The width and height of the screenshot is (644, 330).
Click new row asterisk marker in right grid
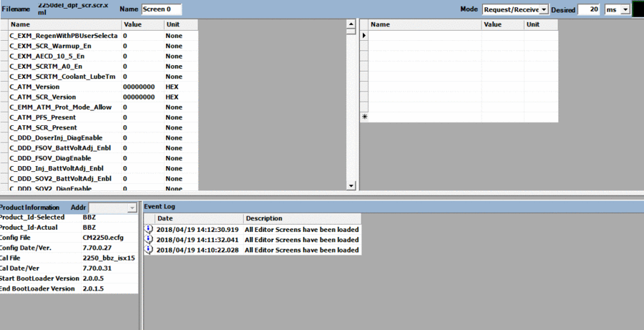tap(364, 117)
